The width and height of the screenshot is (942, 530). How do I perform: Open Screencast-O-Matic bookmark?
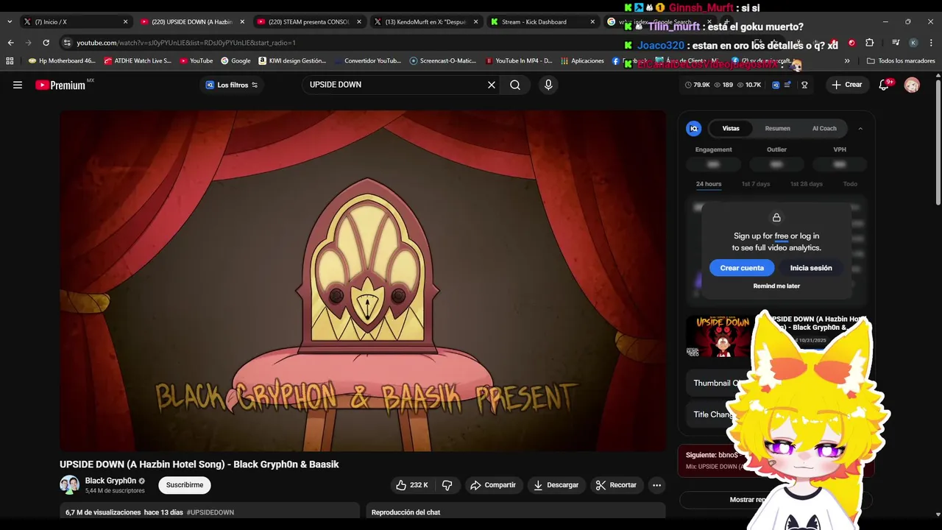pos(443,61)
